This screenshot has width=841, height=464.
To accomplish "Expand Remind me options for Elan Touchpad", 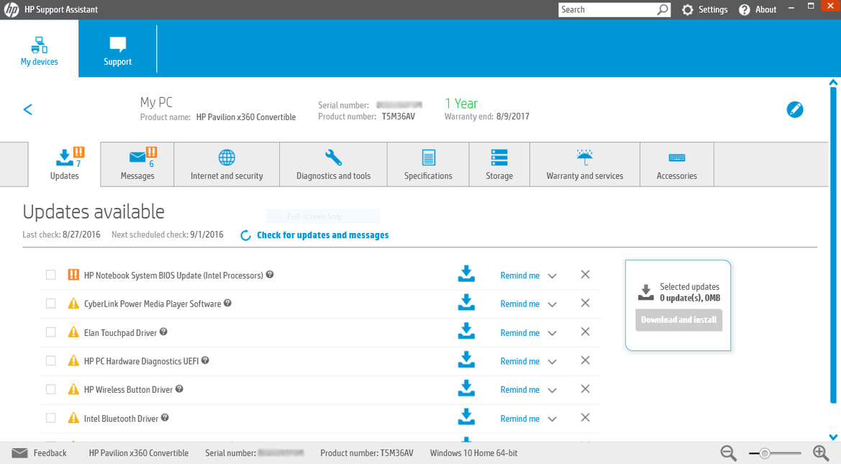I will 552,333.
